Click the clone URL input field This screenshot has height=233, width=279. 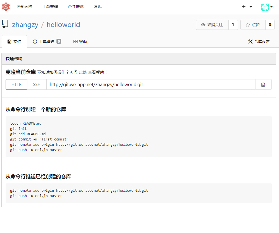pos(151,84)
